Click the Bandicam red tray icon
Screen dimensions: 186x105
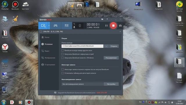point(149,102)
